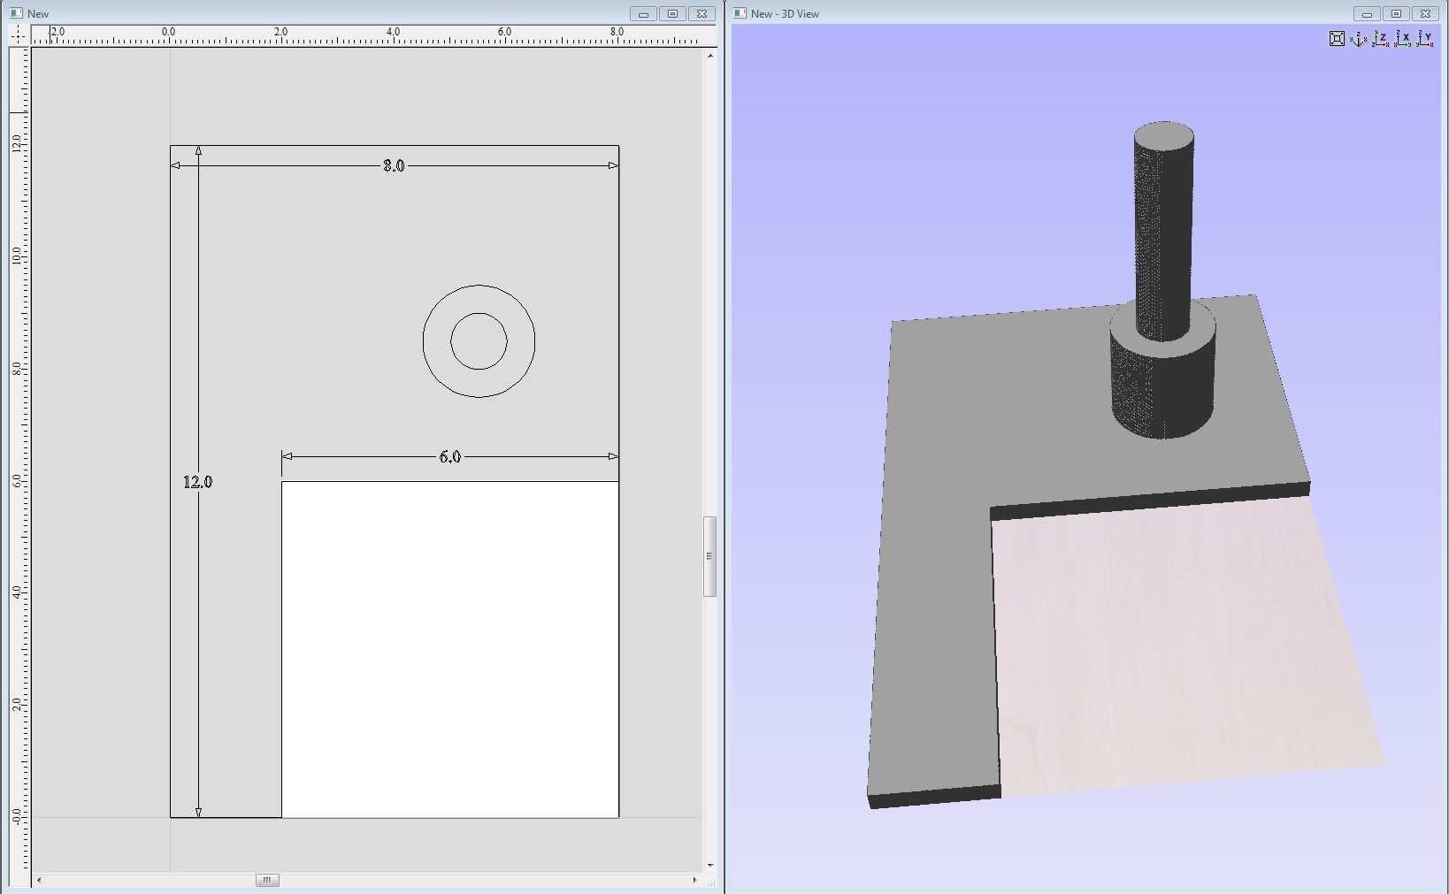Image resolution: width=1449 pixels, height=894 pixels.
Task: Click the New 2D window document icon
Action: coord(16,13)
